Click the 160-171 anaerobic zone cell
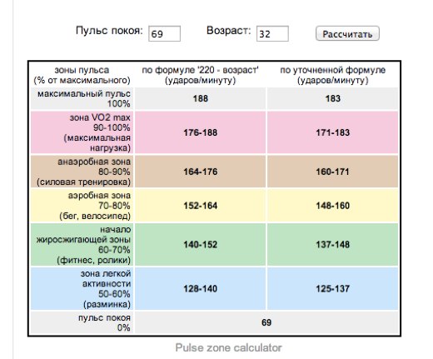The height and width of the screenshot is (359, 433). [332, 172]
